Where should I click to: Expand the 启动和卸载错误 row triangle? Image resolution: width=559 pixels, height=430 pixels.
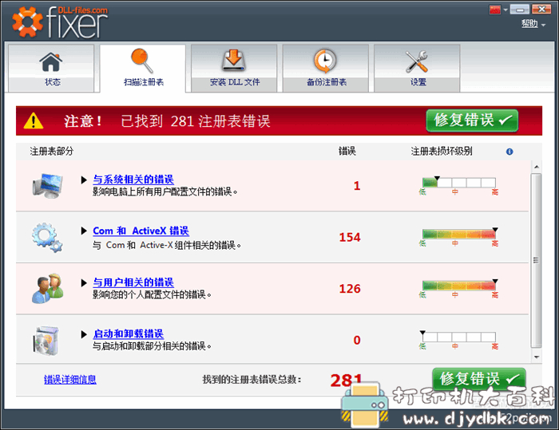(84, 334)
